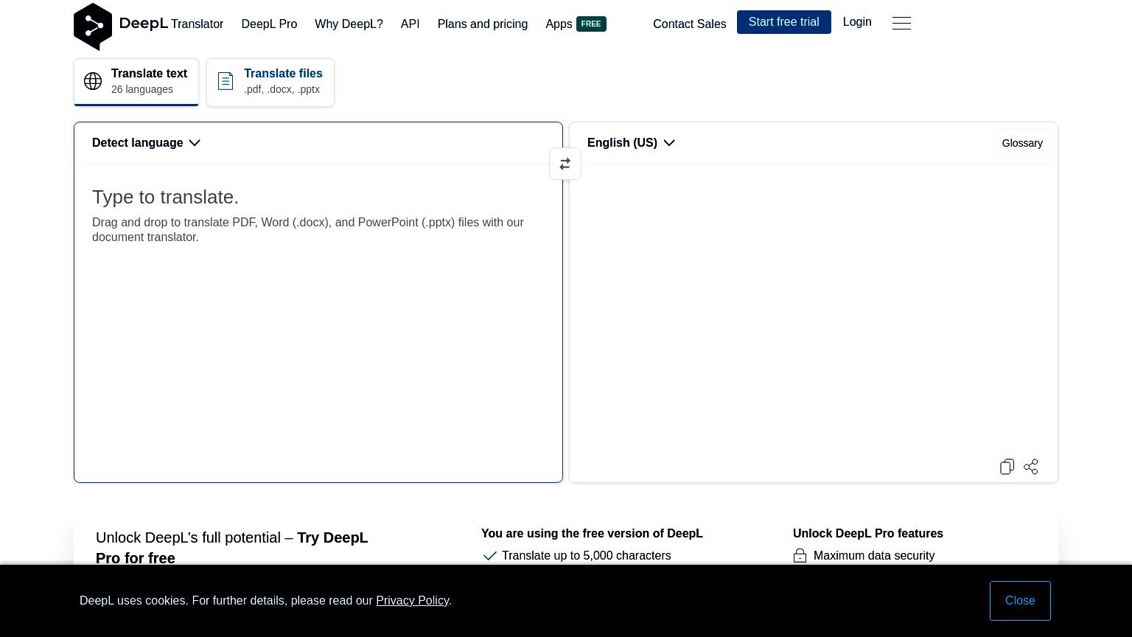Viewport: 1132px width, 637px height.
Task: Swap source and target languages
Action: click(x=565, y=164)
